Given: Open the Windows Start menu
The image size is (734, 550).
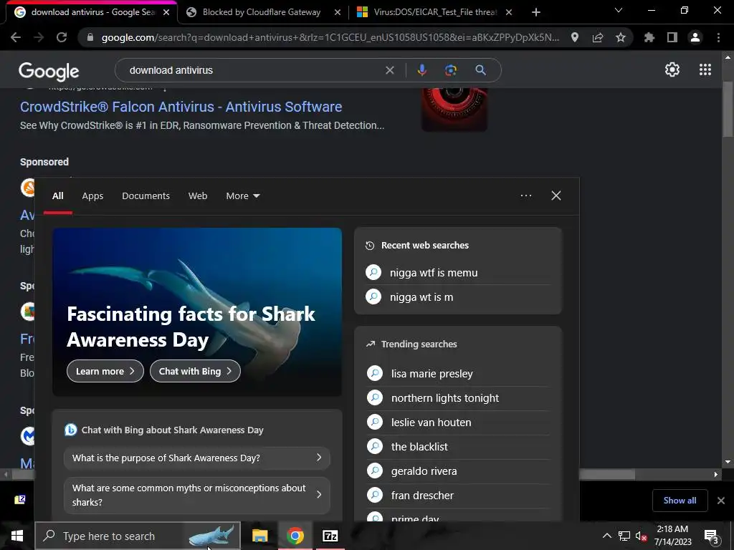Looking at the screenshot, I should coord(17,536).
